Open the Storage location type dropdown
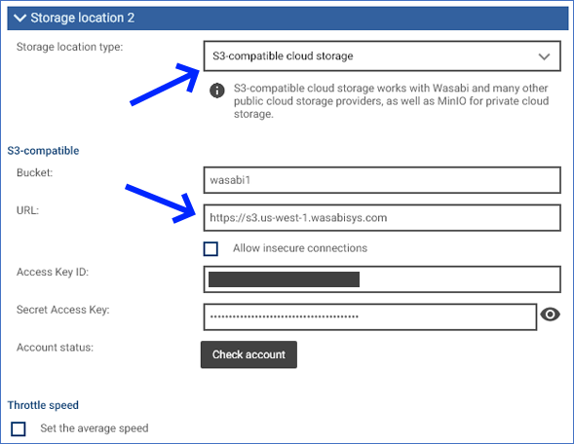Image resolution: width=574 pixels, height=444 pixels. [382, 55]
